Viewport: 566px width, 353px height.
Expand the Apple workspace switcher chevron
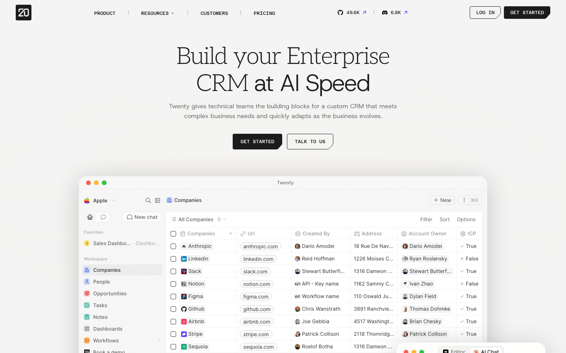point(114,200)
